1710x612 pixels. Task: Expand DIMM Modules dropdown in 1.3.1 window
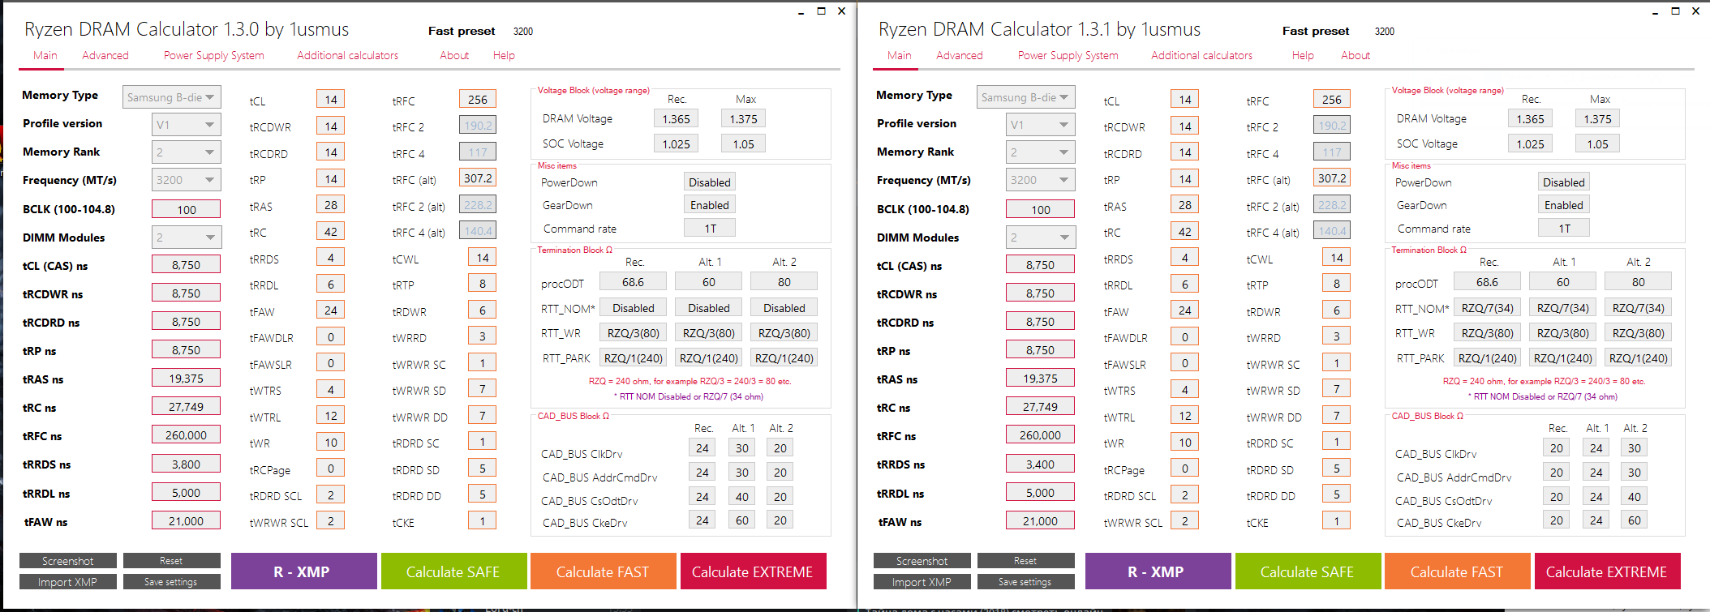pyautogui.click(x=1040, y=238)
